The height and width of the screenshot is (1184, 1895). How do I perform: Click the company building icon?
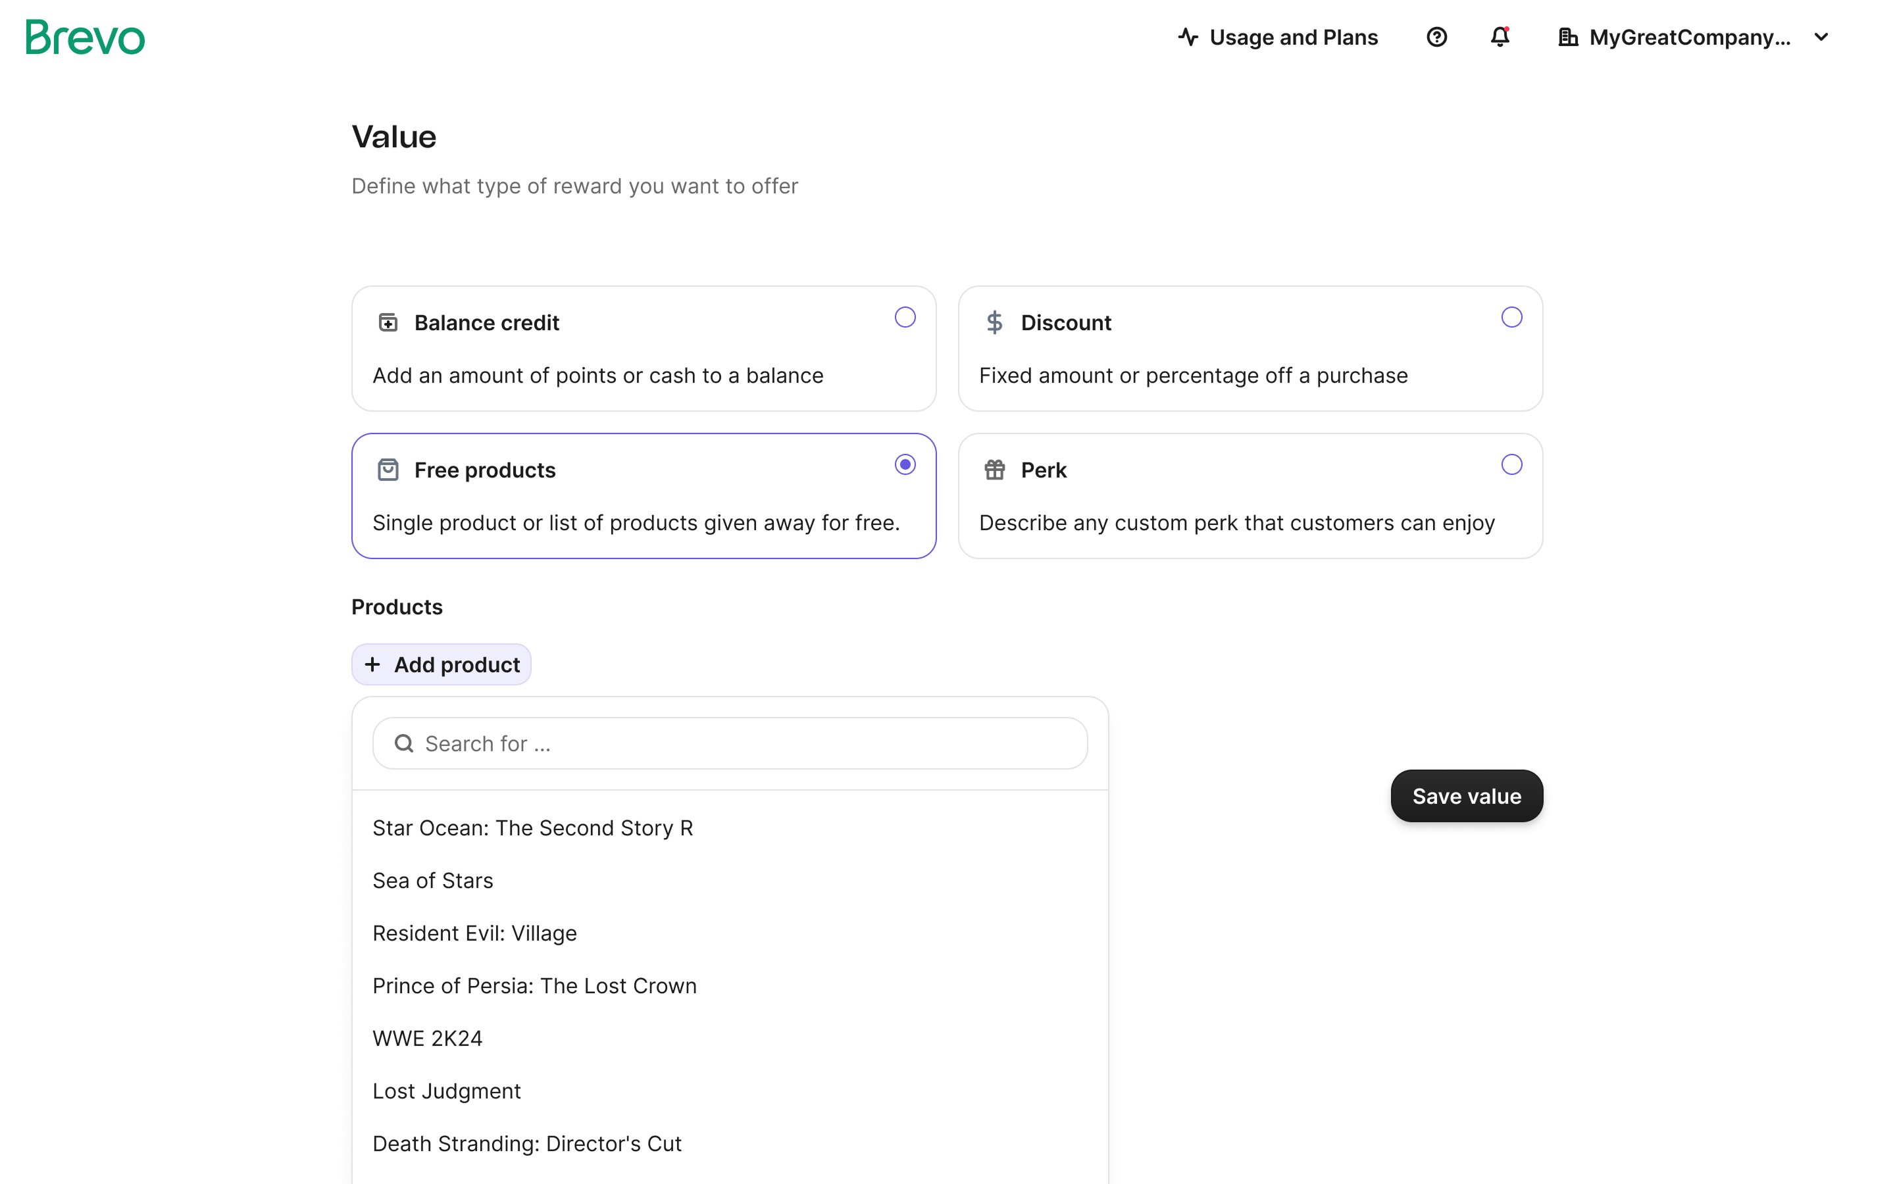(1568, 37)
